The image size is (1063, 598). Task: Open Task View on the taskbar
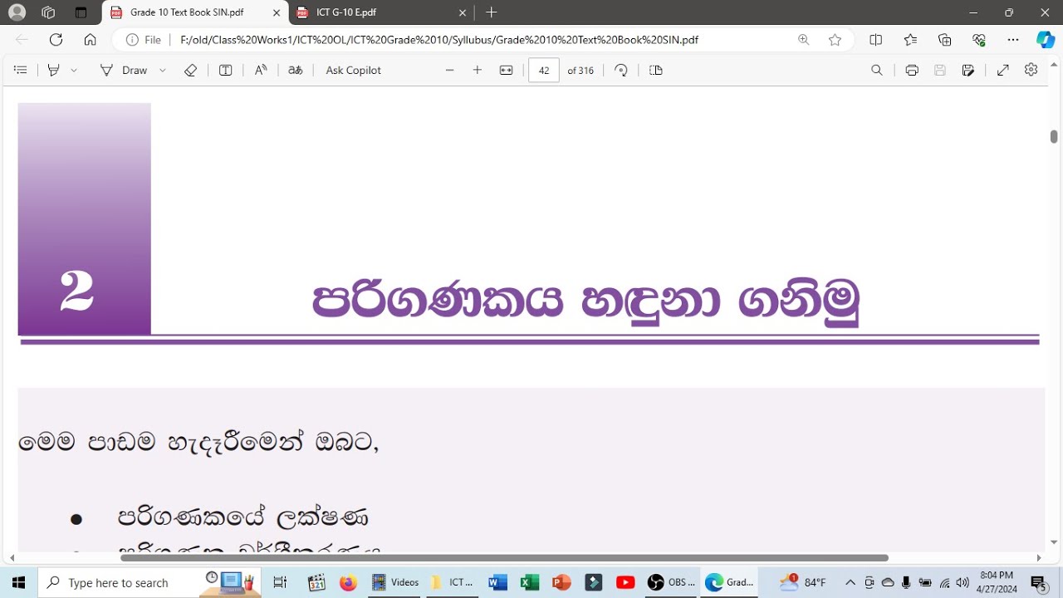click(x=280, y=583)
